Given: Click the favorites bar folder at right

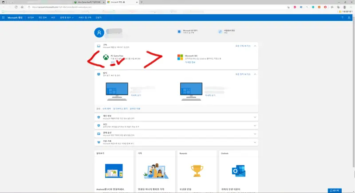Looking at the screenshot, I should coord(346,12).
